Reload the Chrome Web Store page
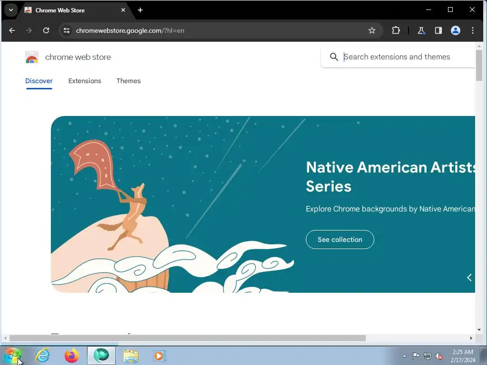The height and width of the screenshot is (365, 487). tap(46, 30)
